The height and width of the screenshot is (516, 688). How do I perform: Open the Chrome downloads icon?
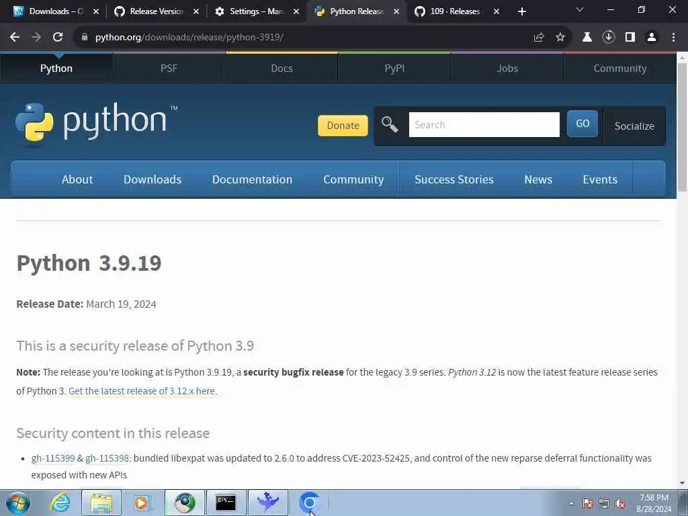(x=608, y=38)
